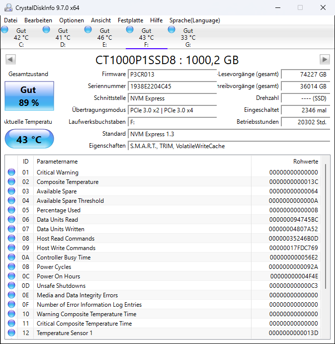This screenshot has height=344, width=335.
Task: Select drive G: tab at 33 °C
Action: coord(188,37)
